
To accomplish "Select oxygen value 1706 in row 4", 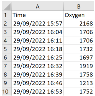I will [79, 40].
